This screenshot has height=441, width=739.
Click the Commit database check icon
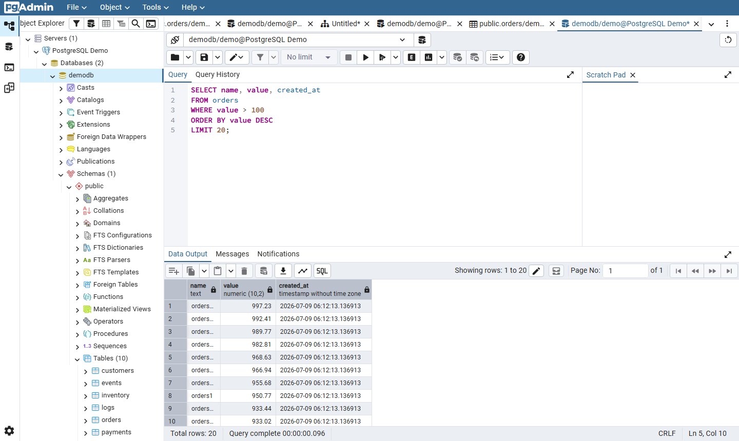click(x=457, y=57)
